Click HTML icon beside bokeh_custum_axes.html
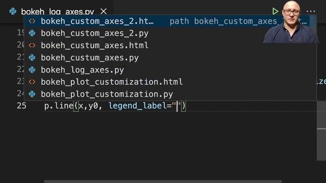Viewport: 326px width, 183px height. click(32, 45)
